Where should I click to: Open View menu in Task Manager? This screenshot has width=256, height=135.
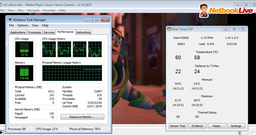35,25
